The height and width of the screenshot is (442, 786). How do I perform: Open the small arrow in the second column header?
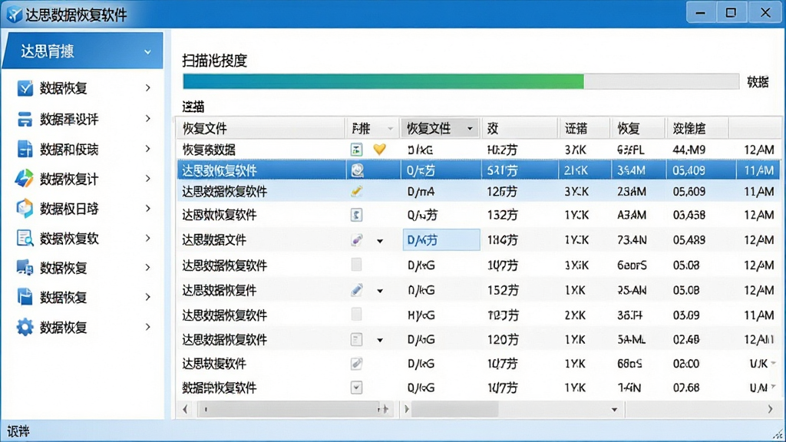pyautogui.click(x=390, y=129)
